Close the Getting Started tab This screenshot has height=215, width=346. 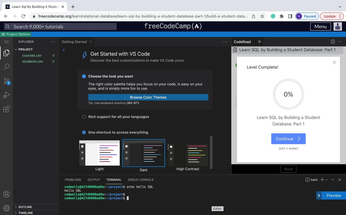point(91,42)
